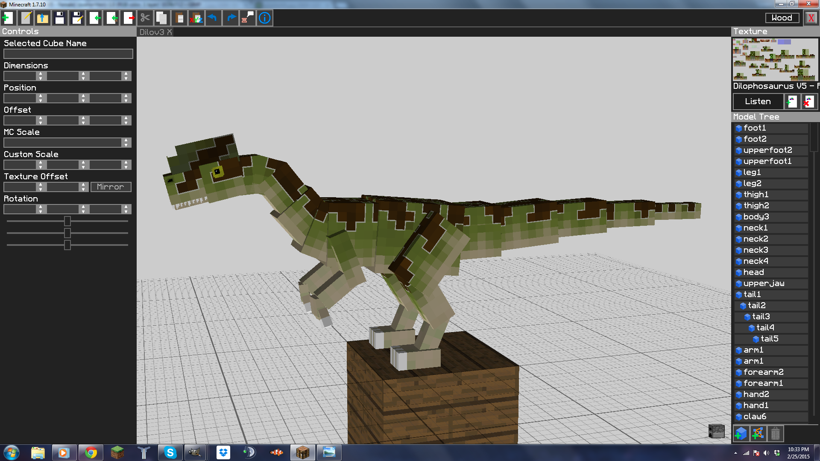Click the second rotation slider handle
The height and width of the screenshot is (461, 820).
[67, 233]
